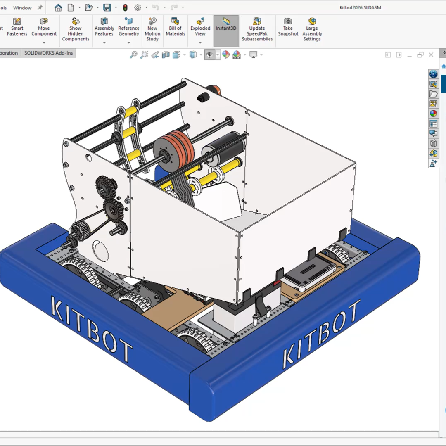The image size is (446, 446).
Task: Open the Options gear icon
Action: coord(138,7)
